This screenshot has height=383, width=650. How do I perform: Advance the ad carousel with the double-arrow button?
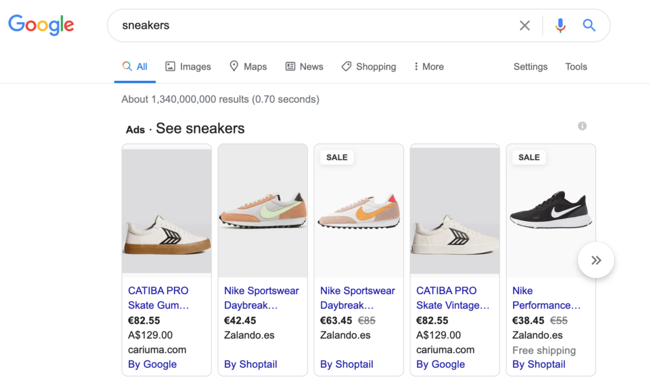[596, 260]
